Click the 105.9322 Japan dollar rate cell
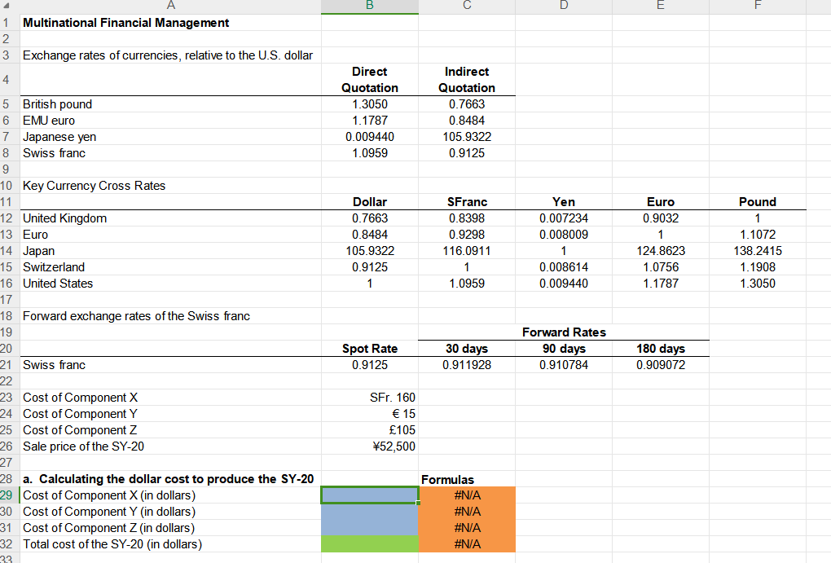 369,250
